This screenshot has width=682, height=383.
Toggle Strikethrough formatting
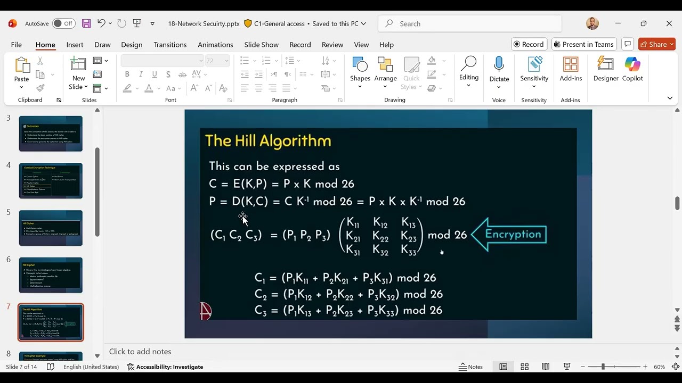click(182, 74)
